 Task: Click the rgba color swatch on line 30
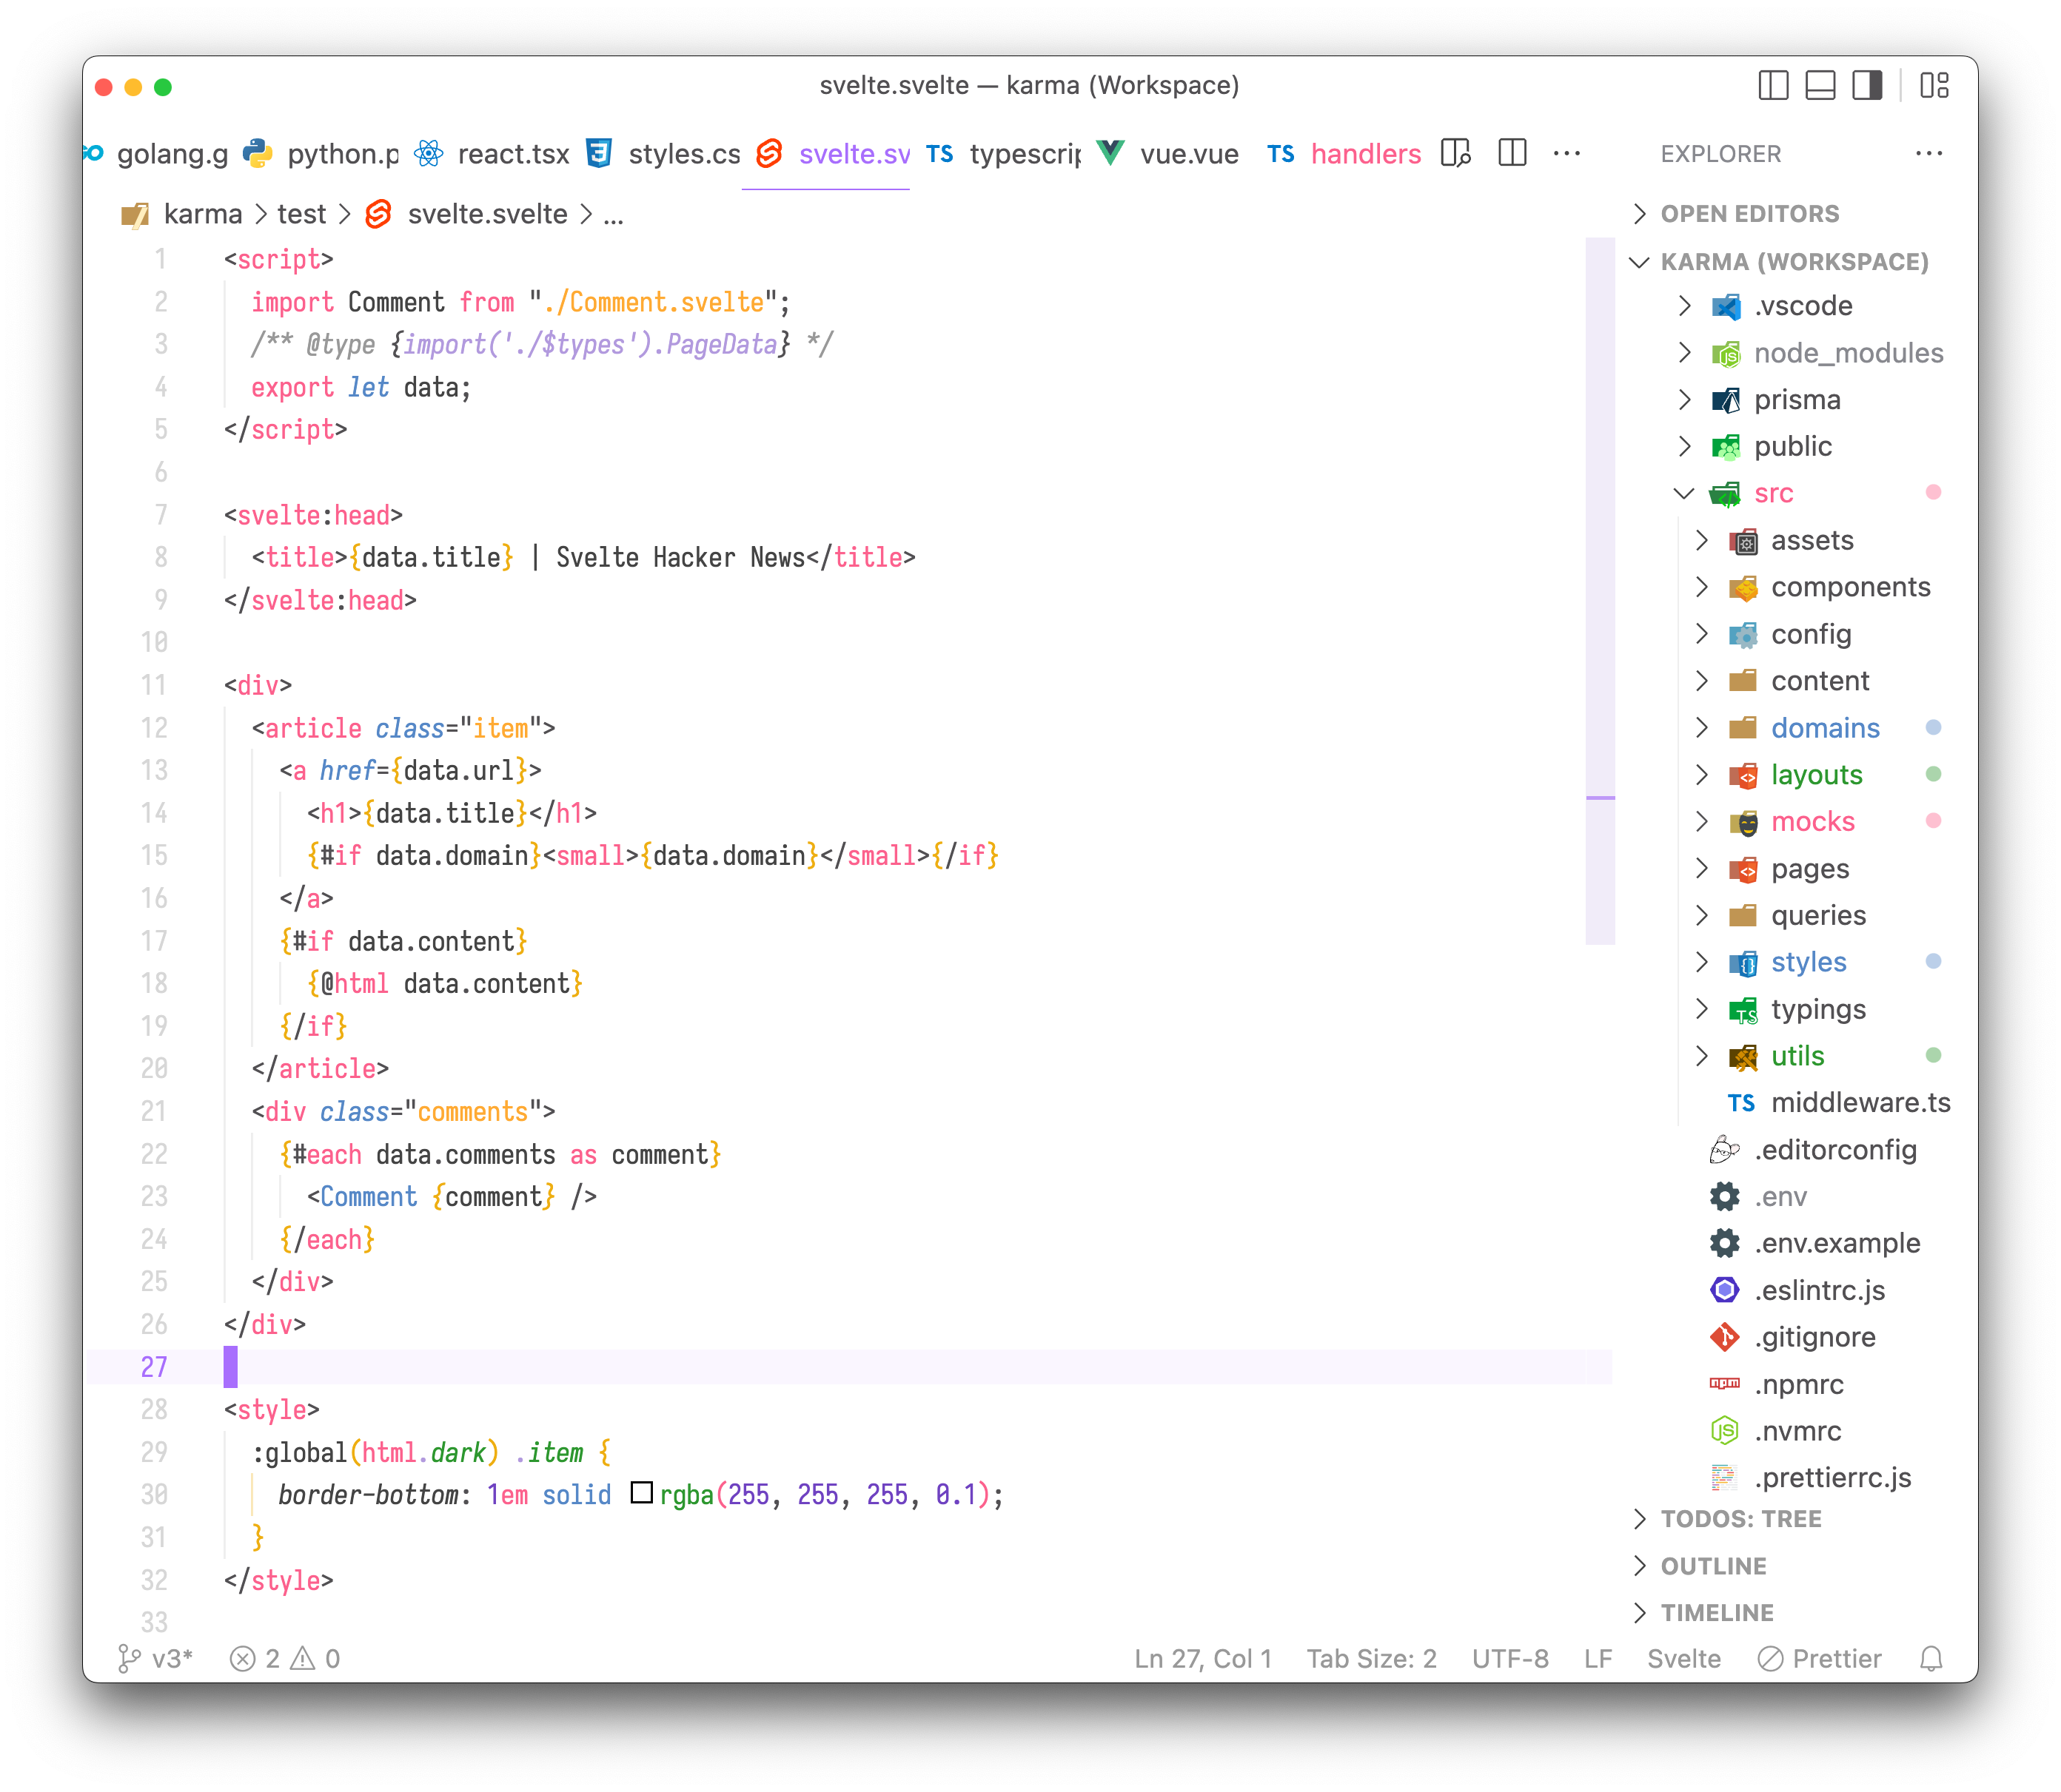click(x=641, y=1493)
